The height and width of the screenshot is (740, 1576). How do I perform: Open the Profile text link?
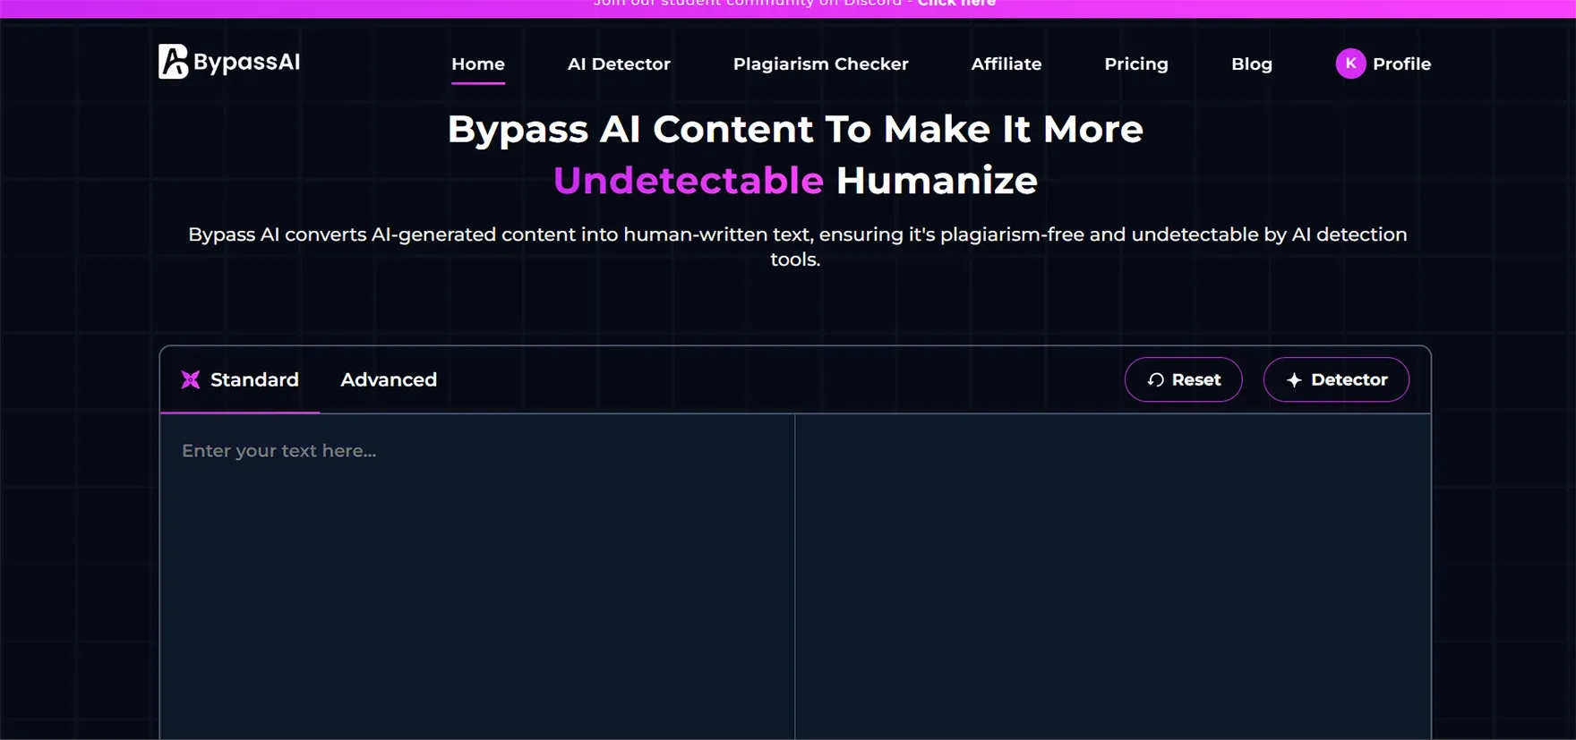click(1401, 64)
